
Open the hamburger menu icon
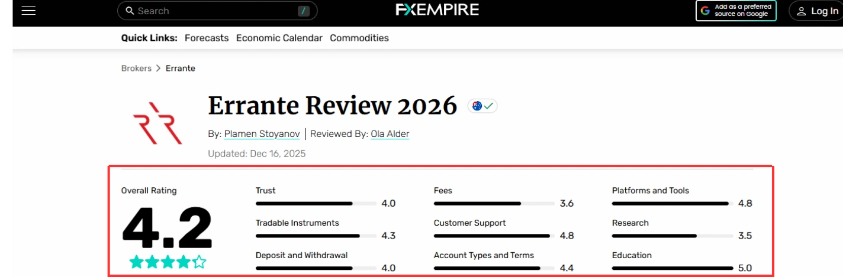(29, 11)
